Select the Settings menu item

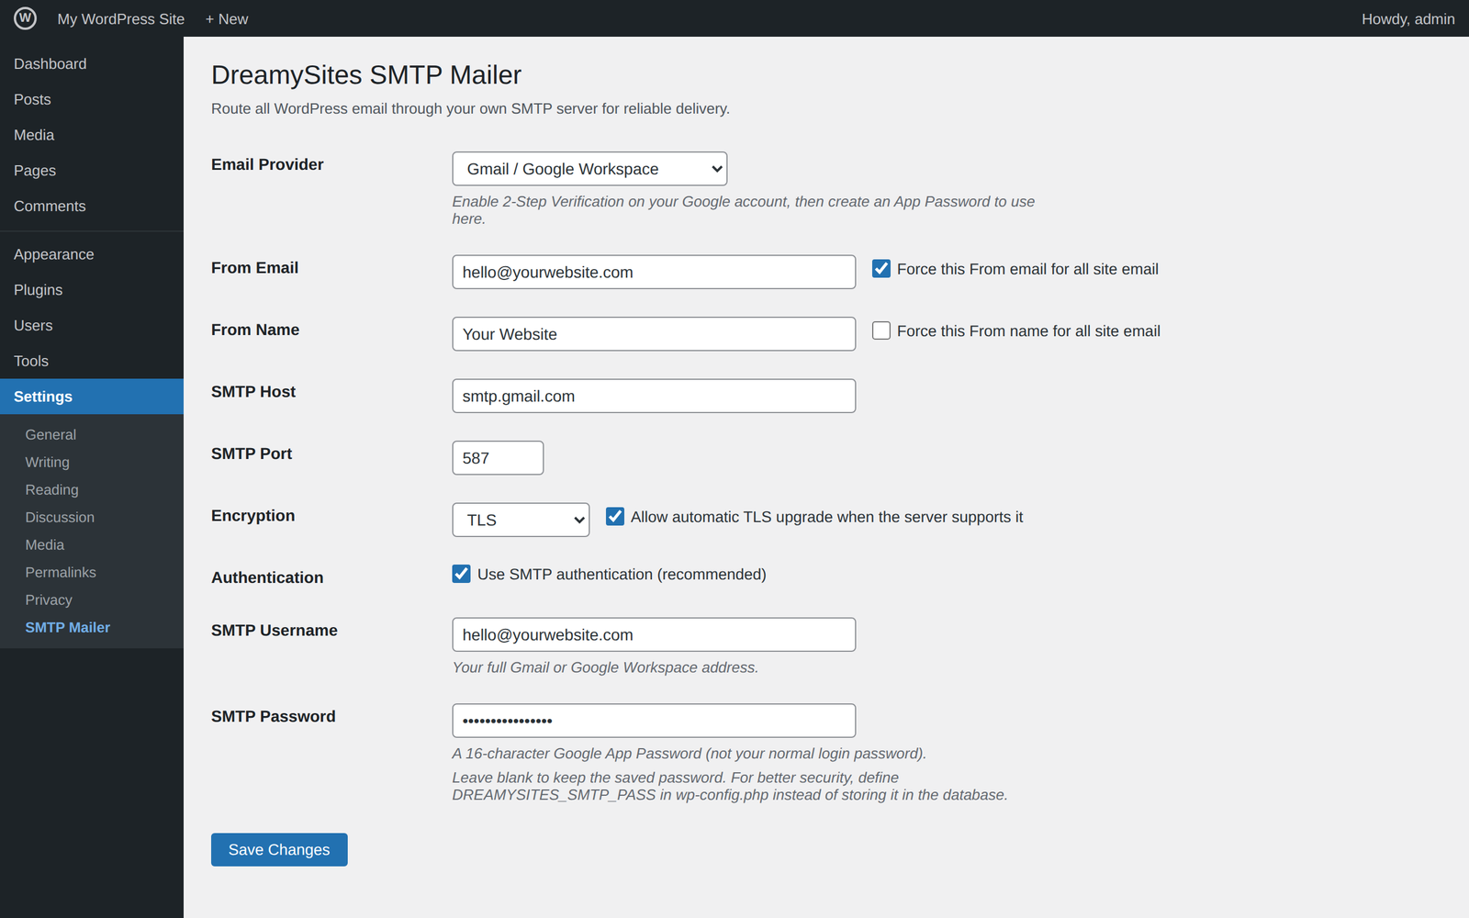[92, 397]
